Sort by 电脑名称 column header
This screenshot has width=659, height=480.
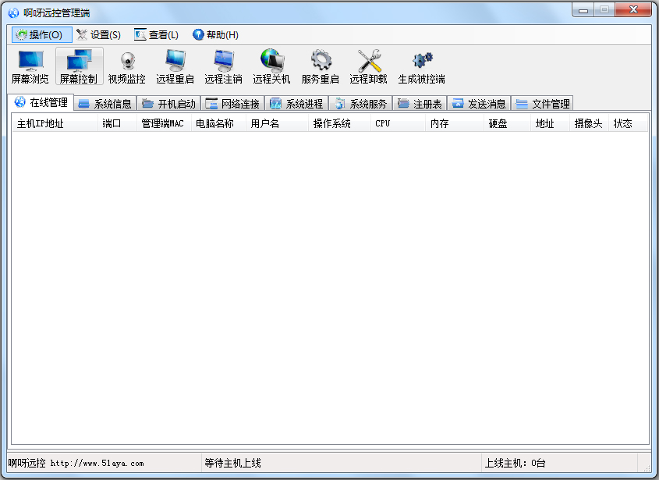tap(218, 123)
